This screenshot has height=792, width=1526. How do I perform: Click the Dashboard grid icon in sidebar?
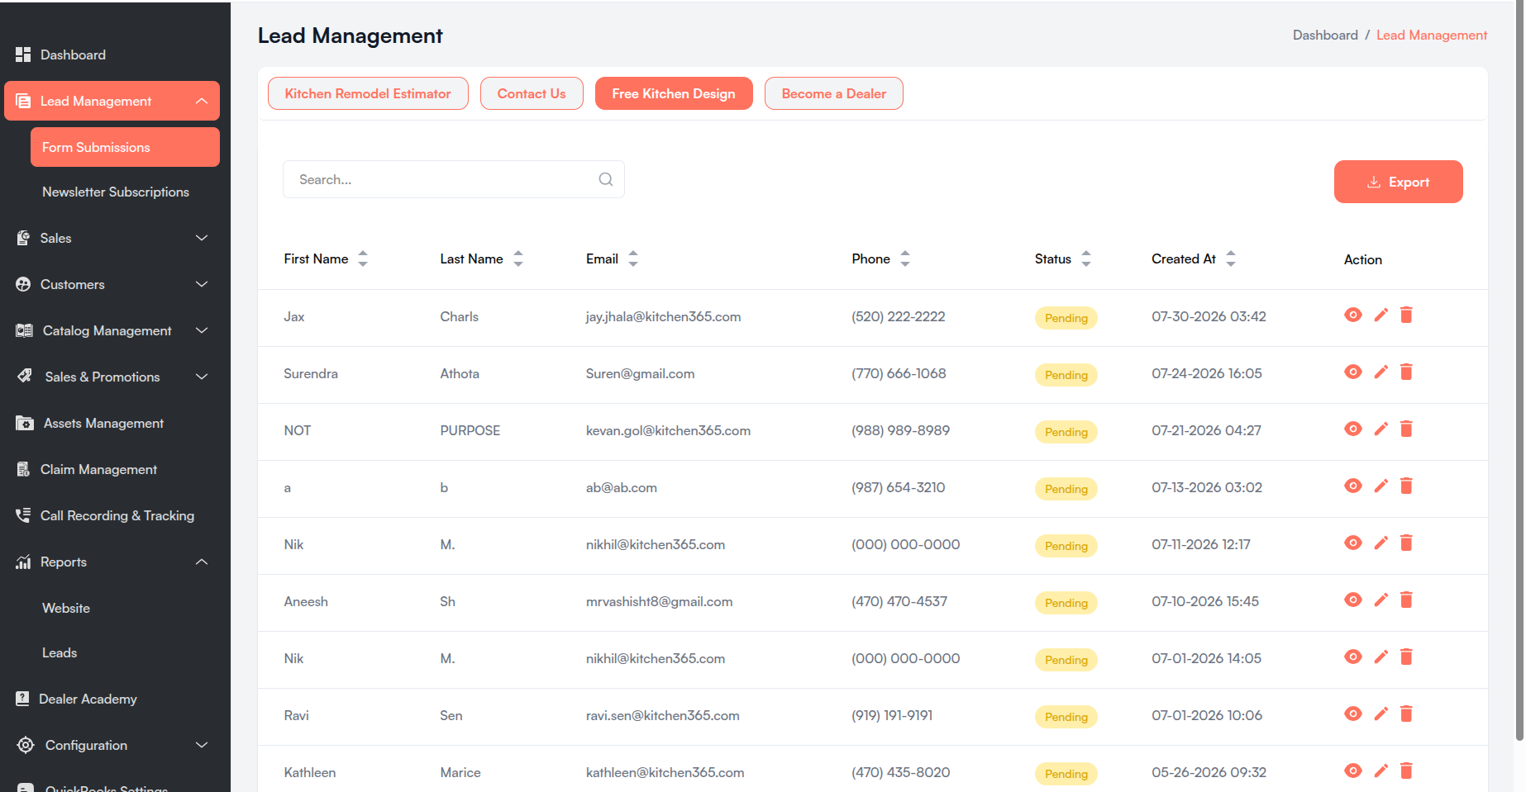click(x=23, y=55)
